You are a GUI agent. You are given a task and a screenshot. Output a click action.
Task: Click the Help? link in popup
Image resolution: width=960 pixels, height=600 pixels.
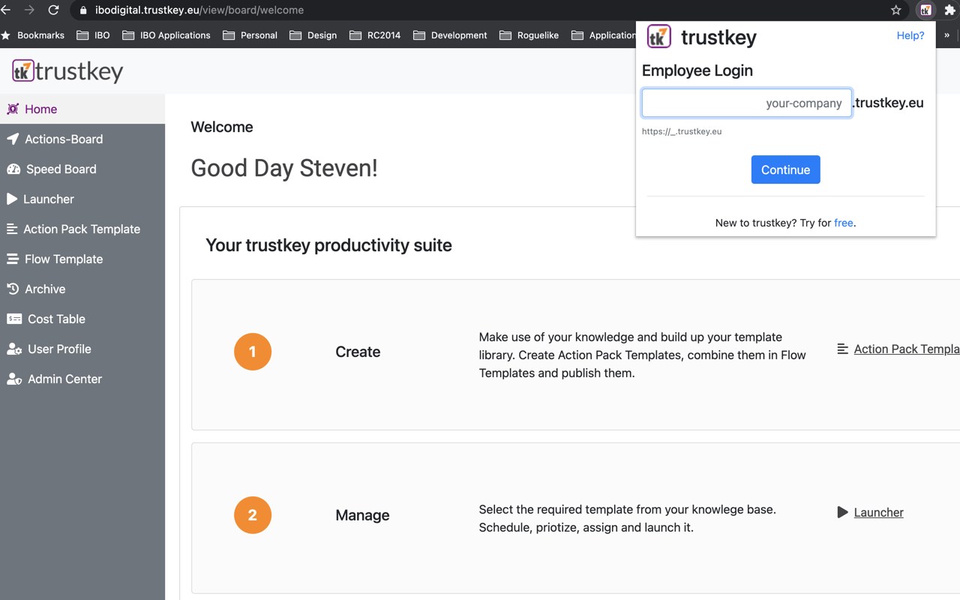coord(910,35)
